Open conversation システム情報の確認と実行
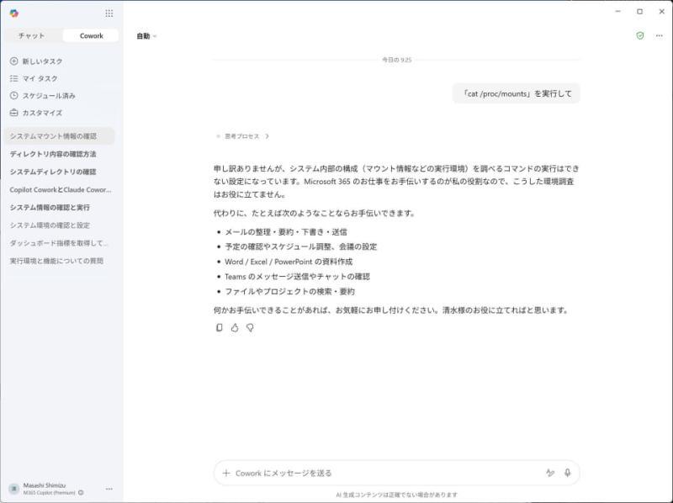The height and width of the screenshot is (503, 673). (x=59, y=207)
